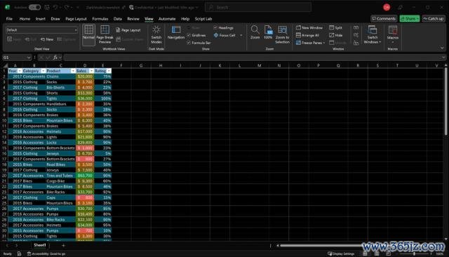Open Display Settings in status bar
The image size is (449, 257).
click(341, 253)
